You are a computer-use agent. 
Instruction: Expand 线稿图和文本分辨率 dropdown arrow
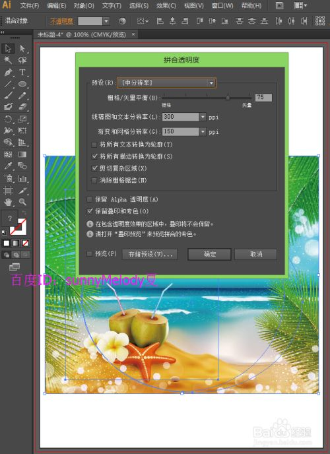click(203, 117)
